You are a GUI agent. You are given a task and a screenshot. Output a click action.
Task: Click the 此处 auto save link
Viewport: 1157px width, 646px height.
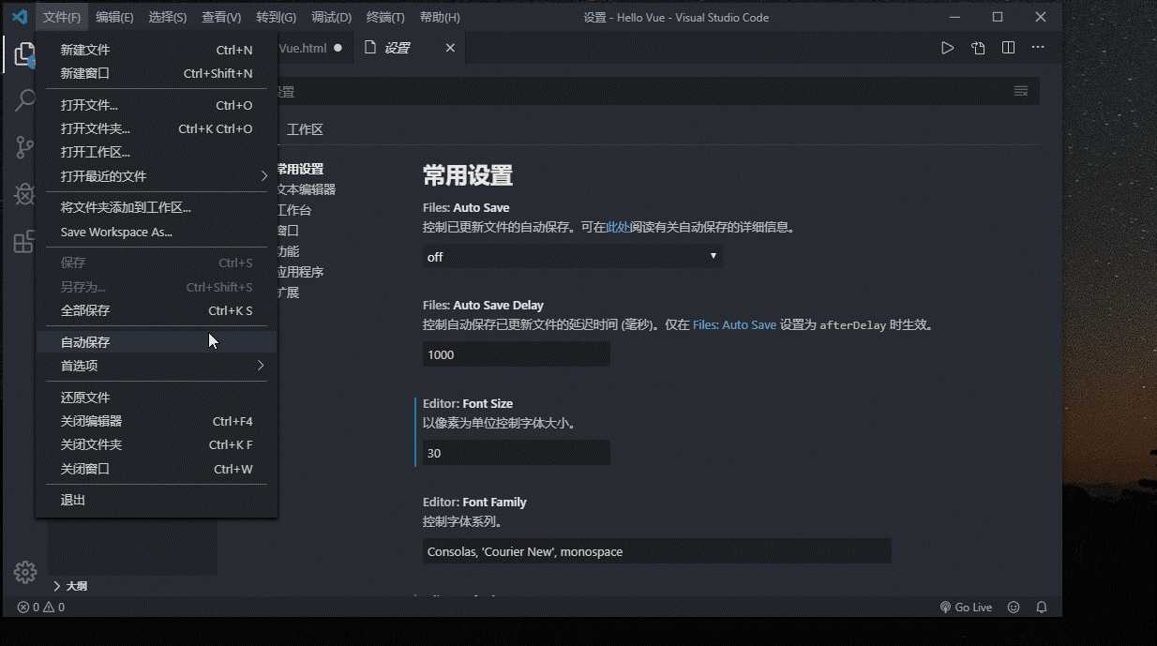pos(618,227)
